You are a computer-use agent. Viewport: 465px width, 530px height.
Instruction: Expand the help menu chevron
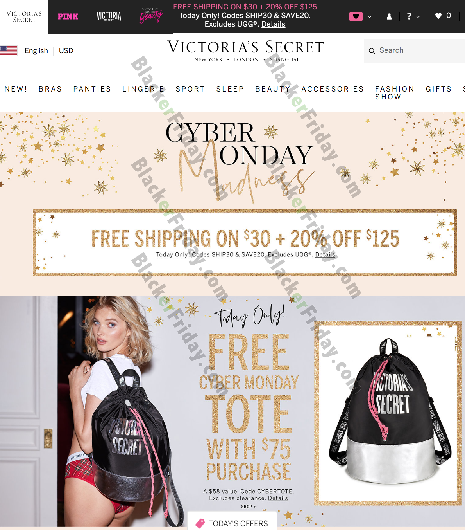(x=418, y=17)
